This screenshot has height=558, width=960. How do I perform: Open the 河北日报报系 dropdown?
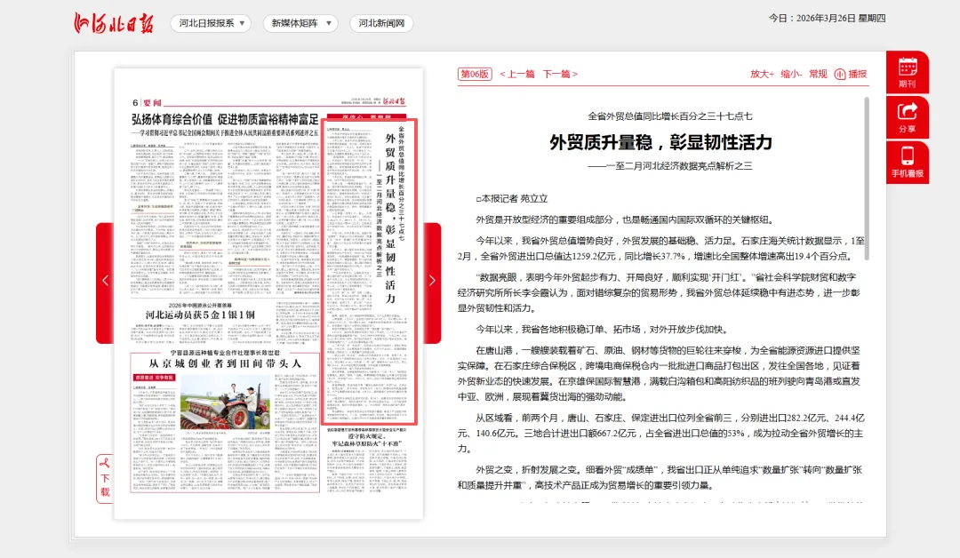212,23
